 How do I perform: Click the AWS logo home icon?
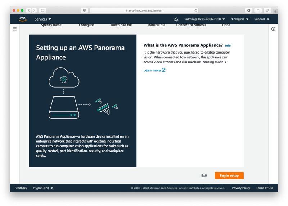[x=22, y=19]
